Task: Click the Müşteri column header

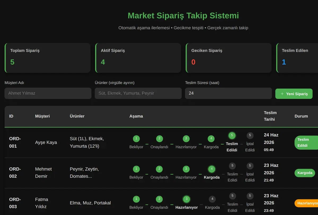Action: [42, 116]
